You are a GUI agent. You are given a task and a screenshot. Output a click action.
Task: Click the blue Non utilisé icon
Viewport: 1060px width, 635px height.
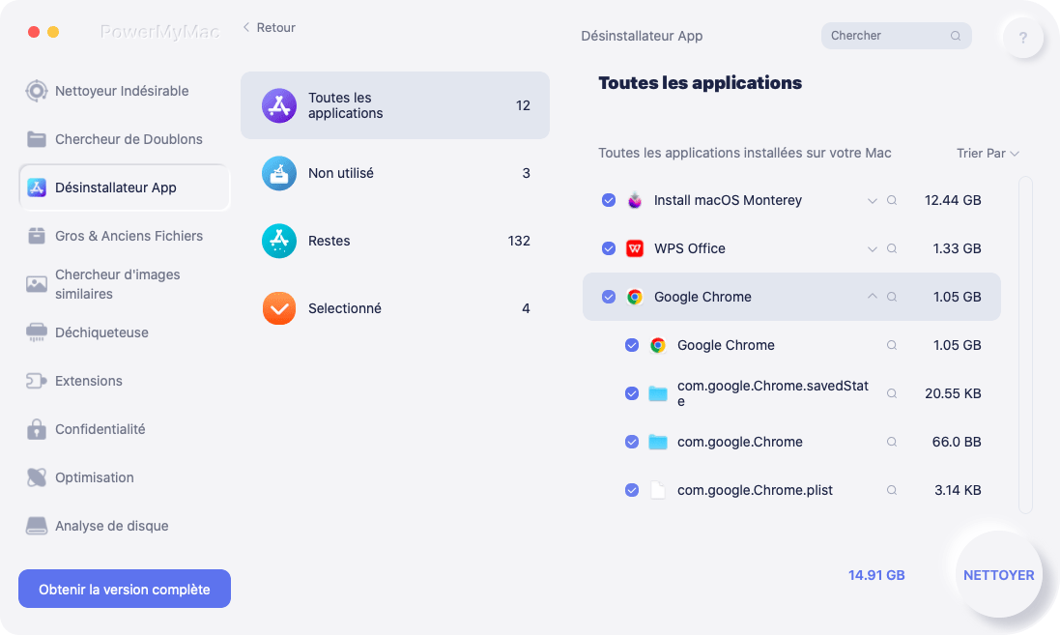[x=279, y=173]
